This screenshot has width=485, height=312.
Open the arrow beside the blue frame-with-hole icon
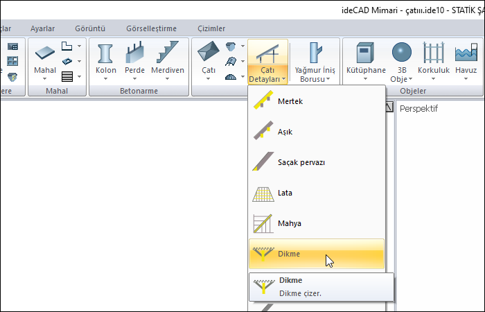pyautogui.click(x=79, y=61)
